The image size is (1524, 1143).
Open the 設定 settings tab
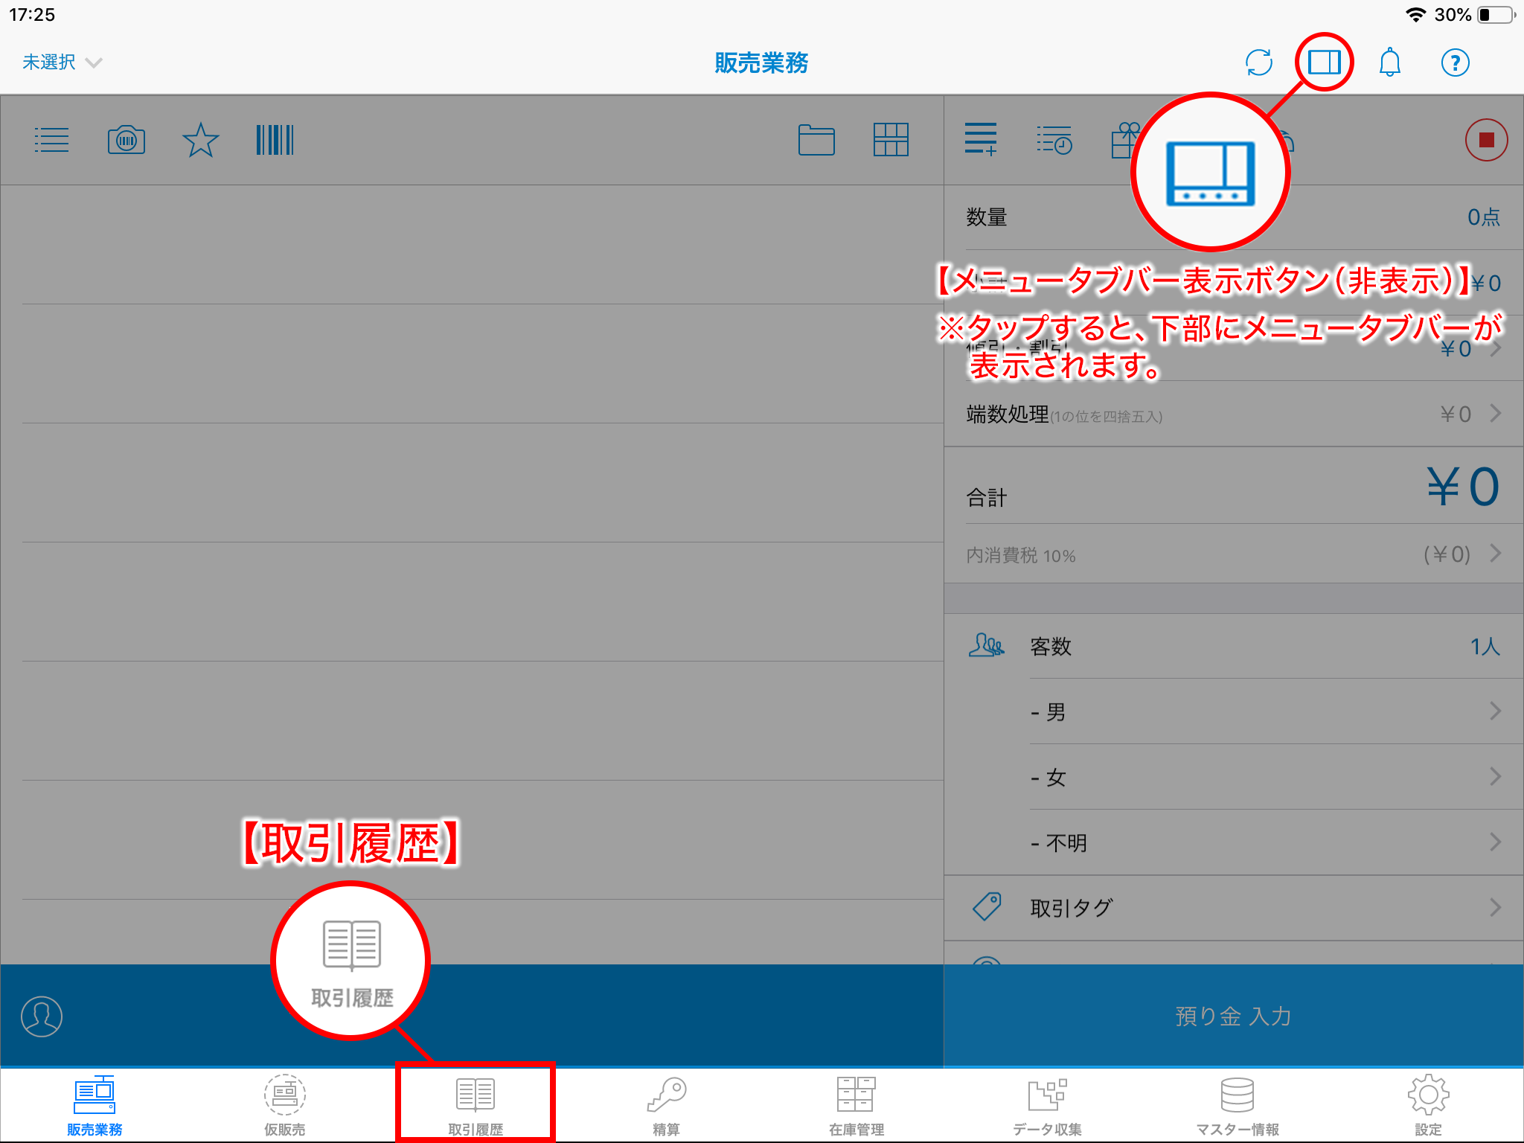coord(1428,1104)
